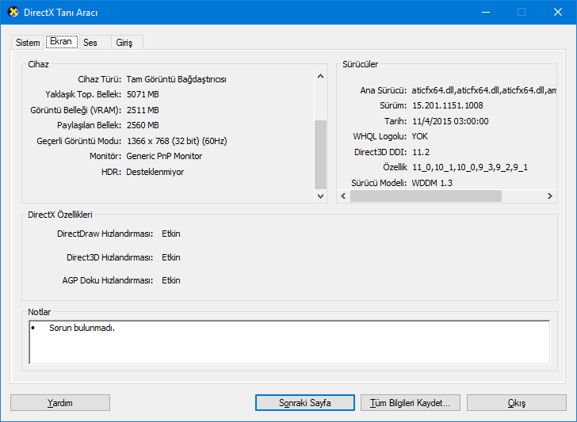Click the 'Sürücü Modeli:' label

[379, 183]
